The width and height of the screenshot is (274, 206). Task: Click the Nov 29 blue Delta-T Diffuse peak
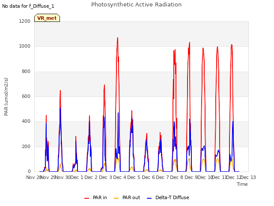(60, 108)
